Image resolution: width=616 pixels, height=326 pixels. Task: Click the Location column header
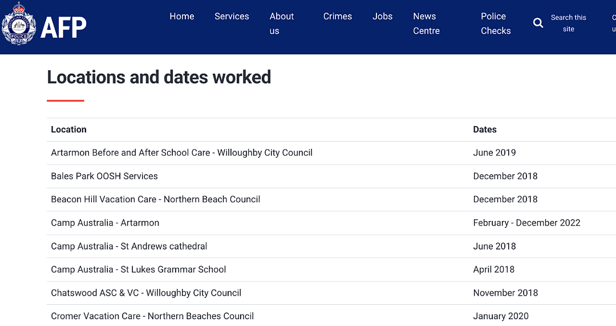point(69,130)
